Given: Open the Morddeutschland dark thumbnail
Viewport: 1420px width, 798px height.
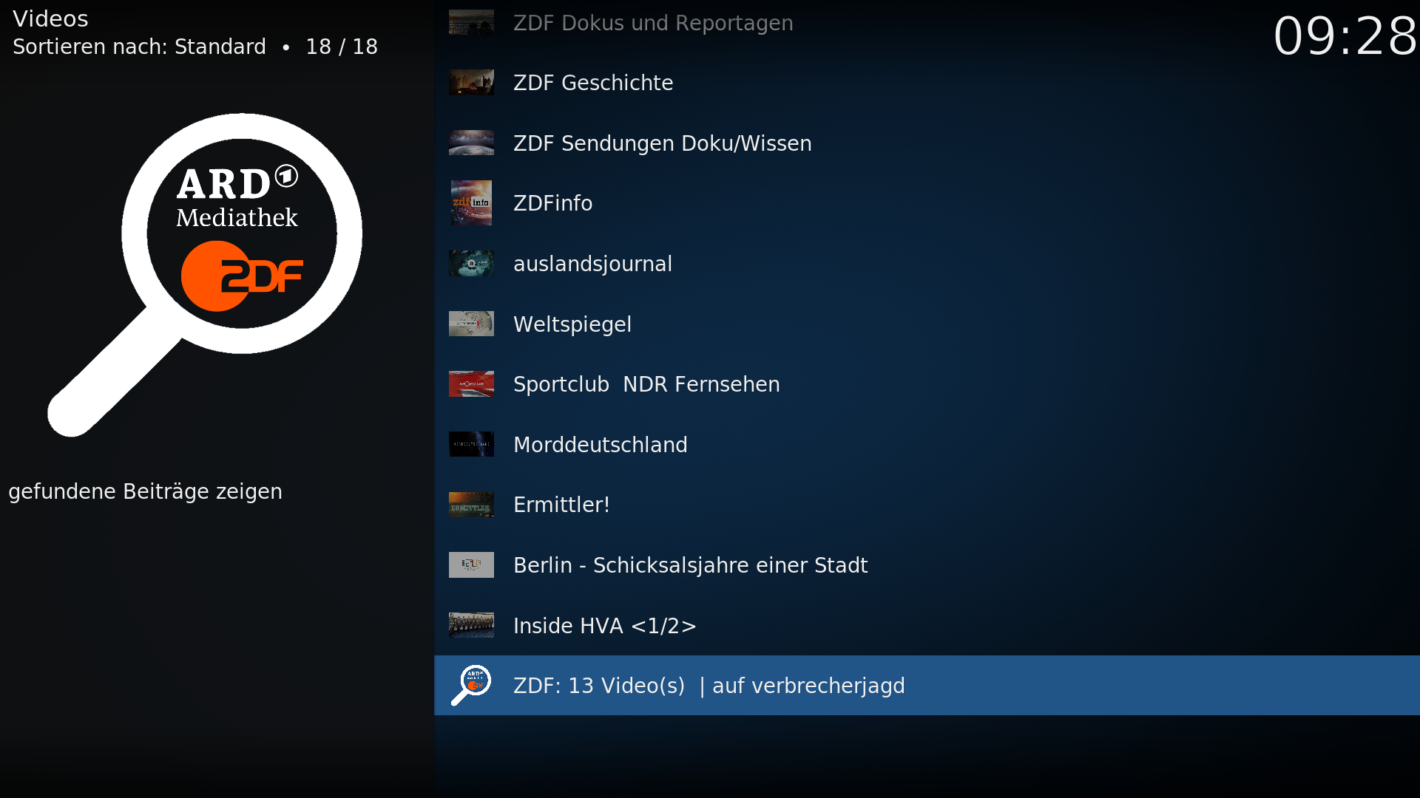Looking at the screenshot, I should [x=471, y=444].
